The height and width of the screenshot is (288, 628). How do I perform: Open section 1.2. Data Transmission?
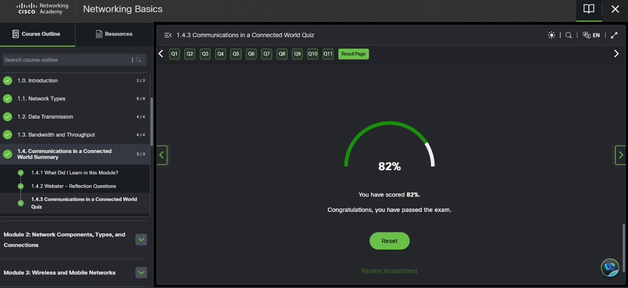click(x=76, y=117)
